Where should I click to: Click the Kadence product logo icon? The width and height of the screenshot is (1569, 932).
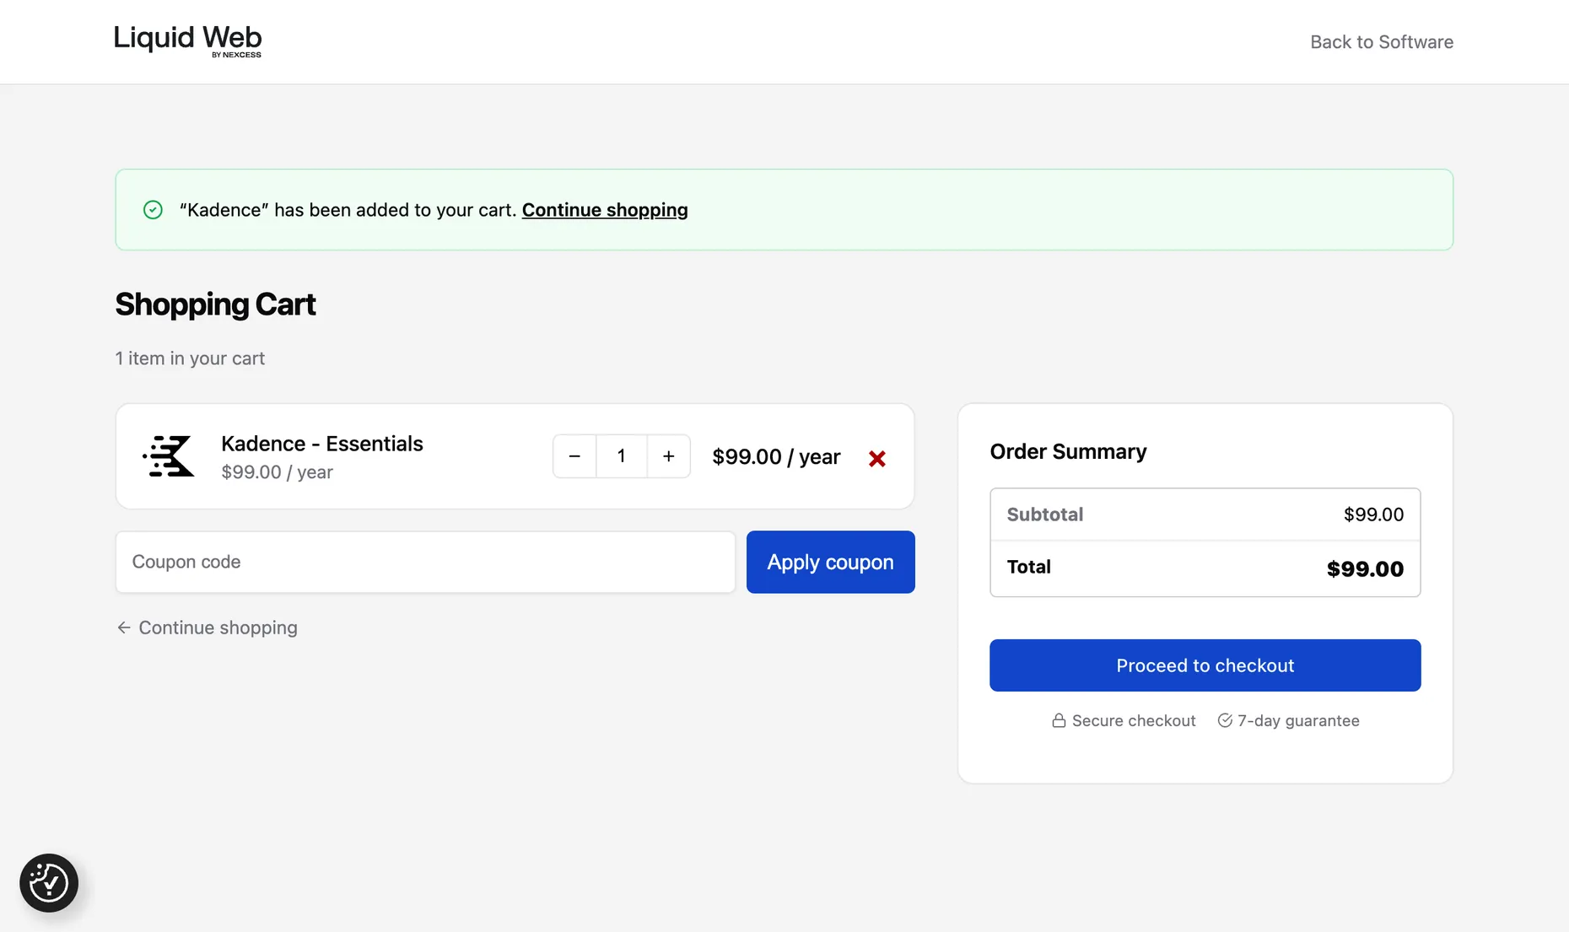coord(168,456)
